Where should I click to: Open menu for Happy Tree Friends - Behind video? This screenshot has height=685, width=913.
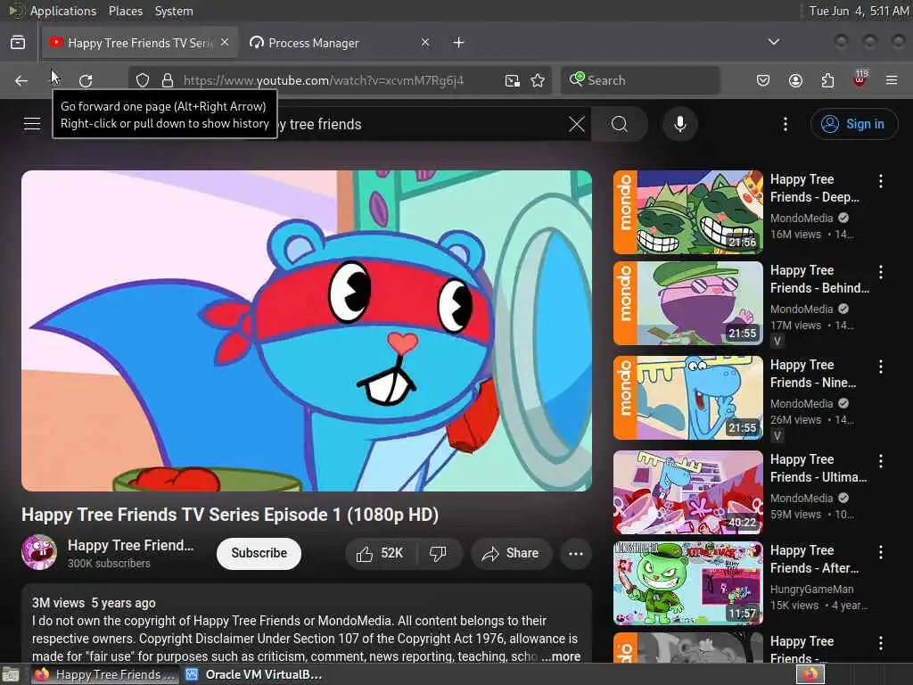click(x=880, y=272)
